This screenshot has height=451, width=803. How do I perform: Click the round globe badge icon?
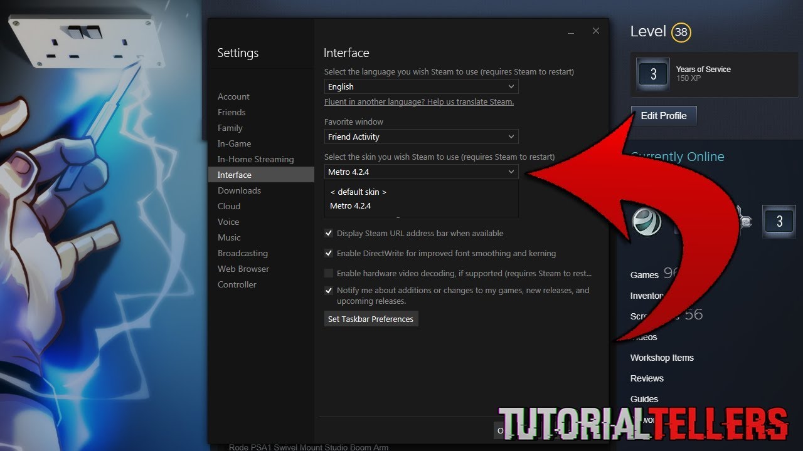[x=646, y=221]
